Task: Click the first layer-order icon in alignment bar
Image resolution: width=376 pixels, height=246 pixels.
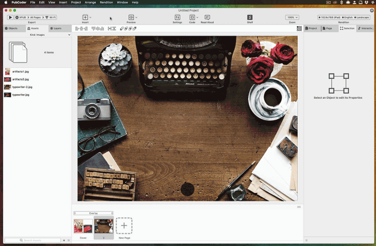Action: click(x=122, y=29)
